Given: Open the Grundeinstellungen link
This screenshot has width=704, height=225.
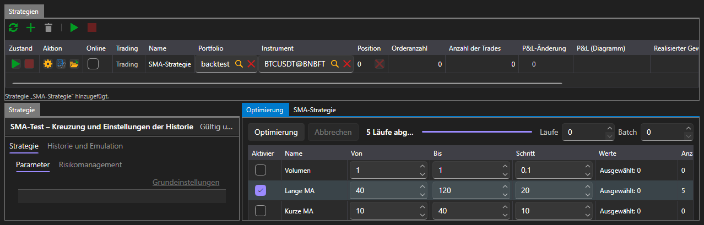Looking at the screenshot, I should tap(186, 182).
